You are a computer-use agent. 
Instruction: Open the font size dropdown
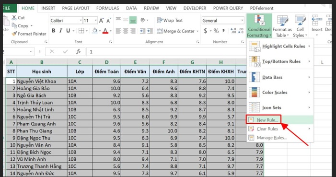point(95,21)
